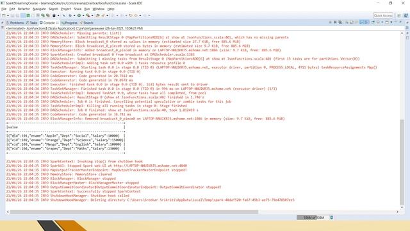
Task: Click the 'Successfully stopped SparkContext' log line
Action: (x=74, y=191)
